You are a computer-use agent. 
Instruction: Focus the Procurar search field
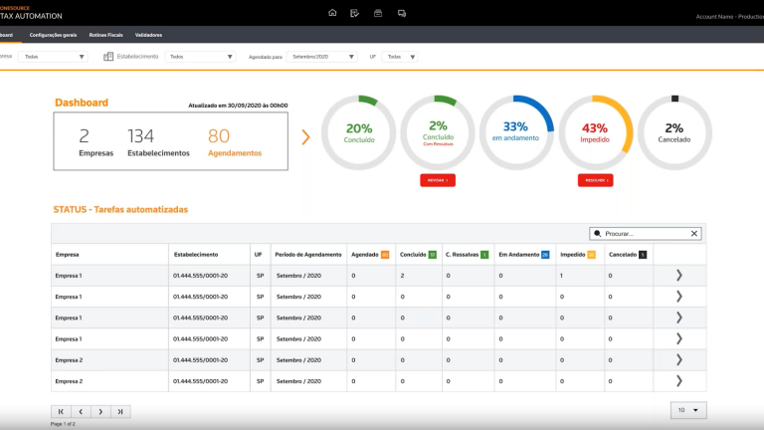tap(646, 234)
